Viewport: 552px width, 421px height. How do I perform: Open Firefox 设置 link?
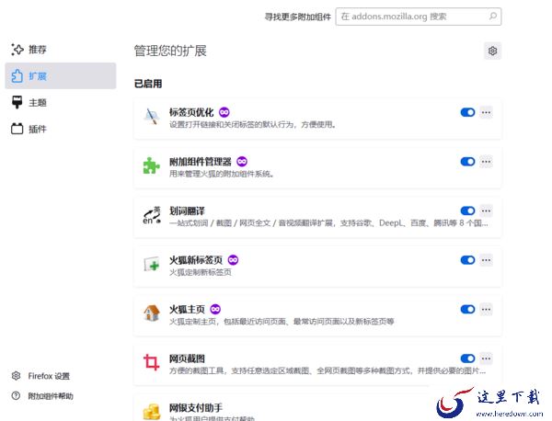tap(49, 376)
